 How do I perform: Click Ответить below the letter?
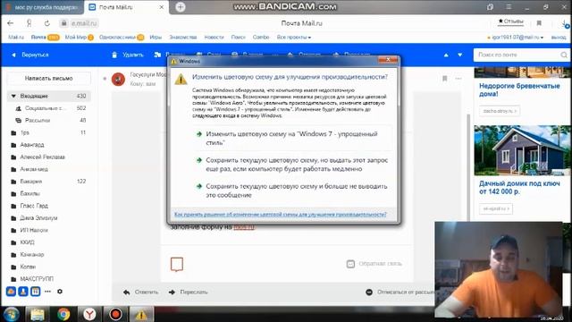141,292
